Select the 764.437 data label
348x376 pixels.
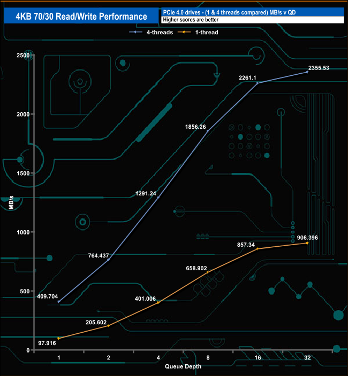(x=99, y=256)
